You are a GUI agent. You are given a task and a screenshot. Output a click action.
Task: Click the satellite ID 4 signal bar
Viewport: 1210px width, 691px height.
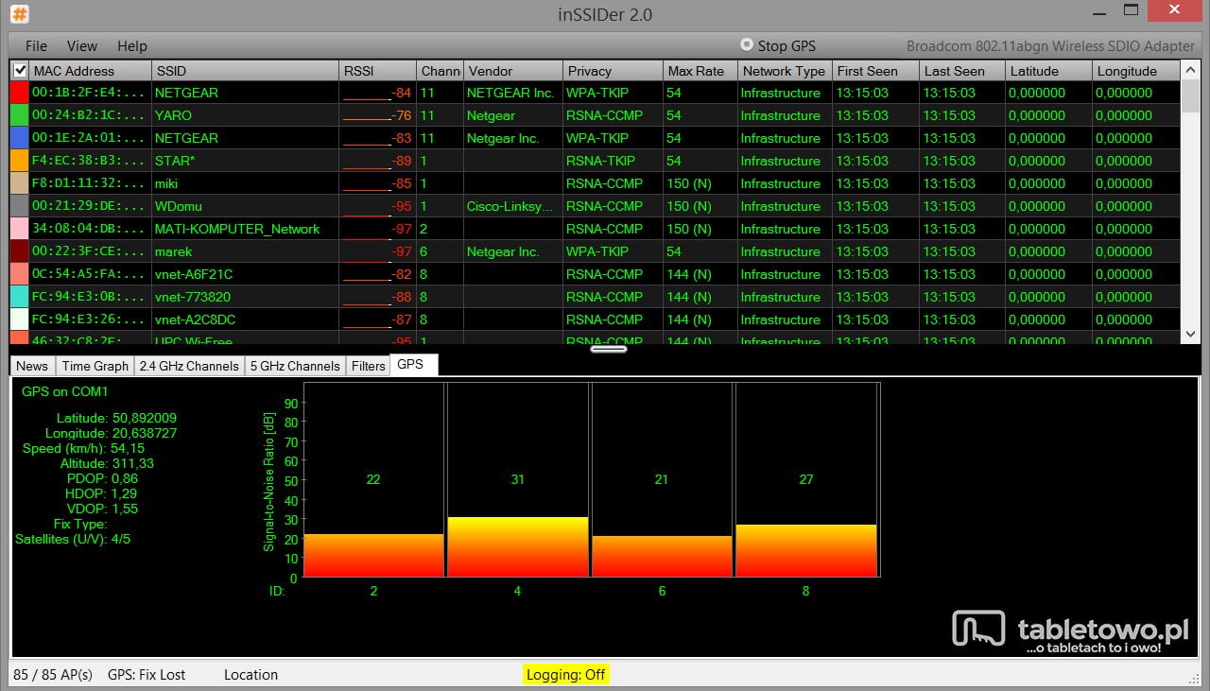518,546
